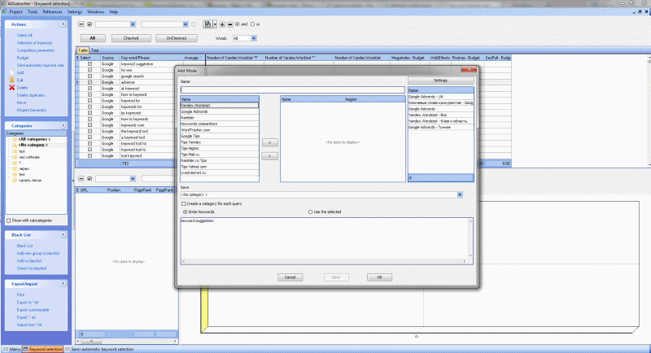651x353 pixels.
Task: Open the References menu
Action: (x=52, y=12)
